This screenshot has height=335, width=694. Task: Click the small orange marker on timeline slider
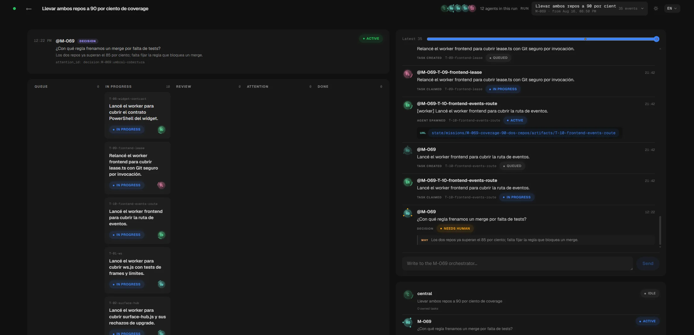click(x=585, y=39)
